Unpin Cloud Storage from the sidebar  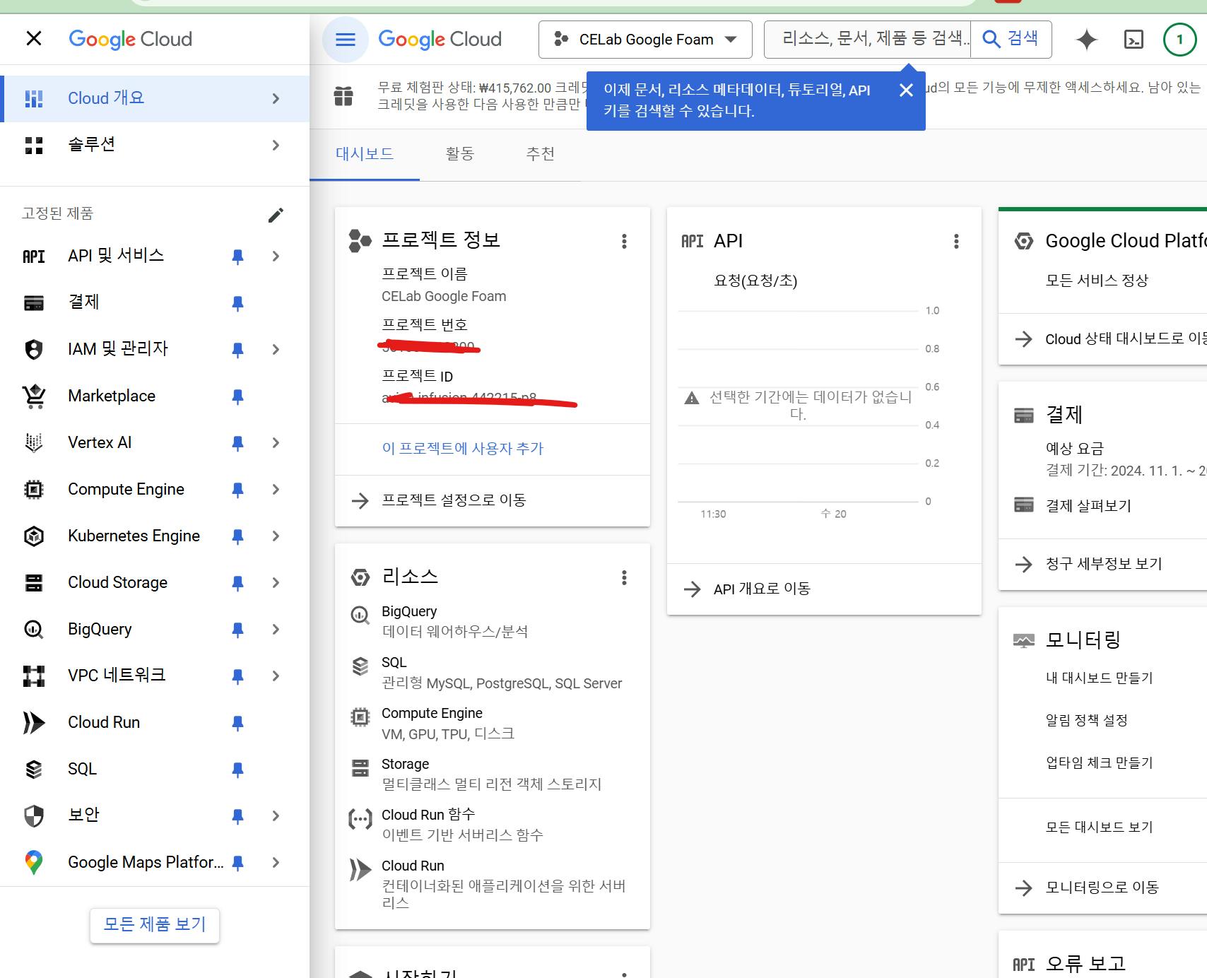[238, 583]
